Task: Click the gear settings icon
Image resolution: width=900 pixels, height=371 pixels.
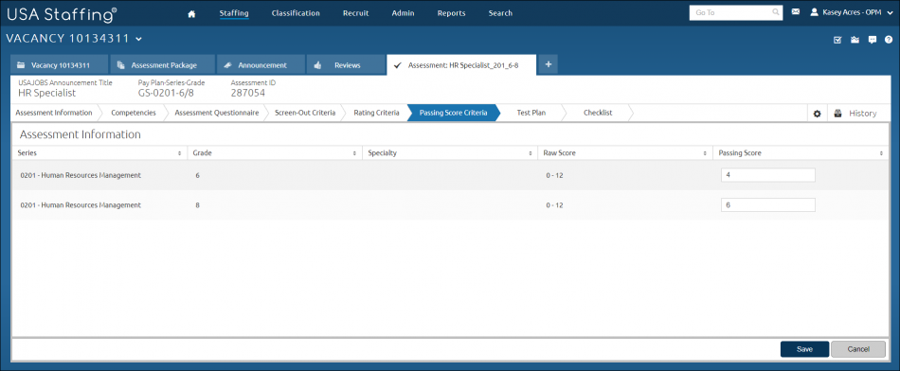Action: click(818, 114)
